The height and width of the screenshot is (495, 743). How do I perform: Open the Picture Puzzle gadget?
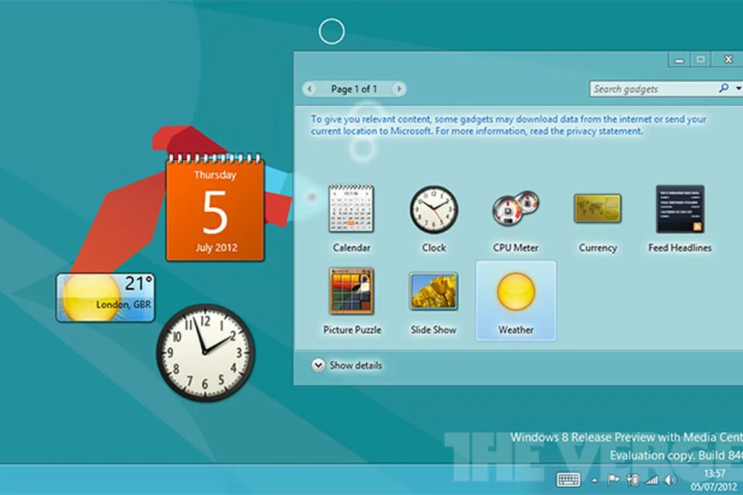point(352,291)
